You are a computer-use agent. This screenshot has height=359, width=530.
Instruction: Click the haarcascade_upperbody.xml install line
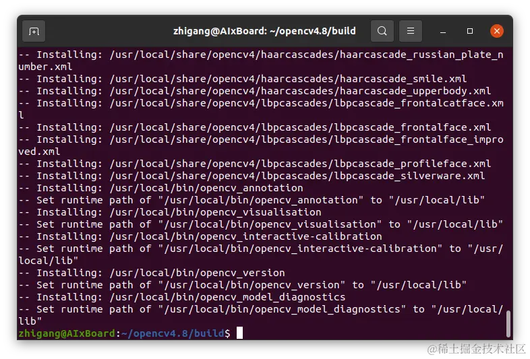[255, 91]
